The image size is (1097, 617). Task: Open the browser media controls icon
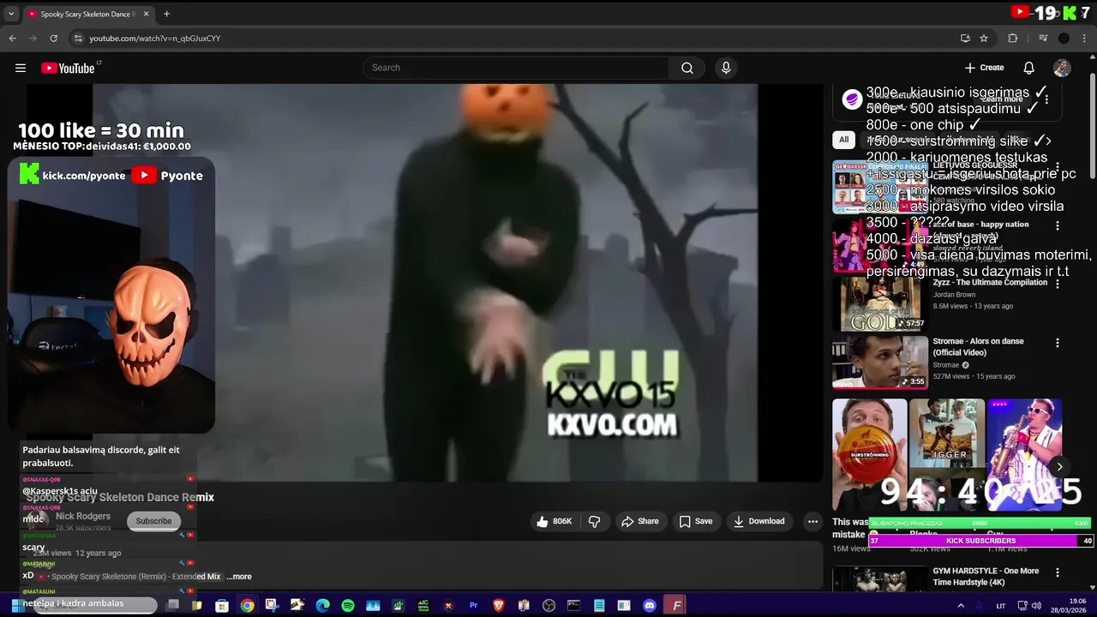1043,38
